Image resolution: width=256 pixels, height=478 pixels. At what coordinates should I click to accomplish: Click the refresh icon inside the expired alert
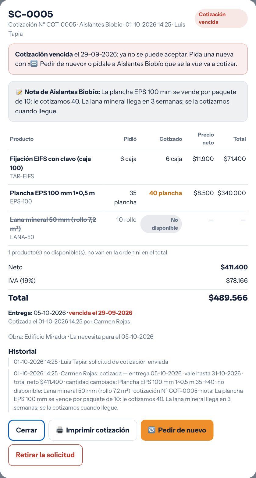(x=34, y=64)
